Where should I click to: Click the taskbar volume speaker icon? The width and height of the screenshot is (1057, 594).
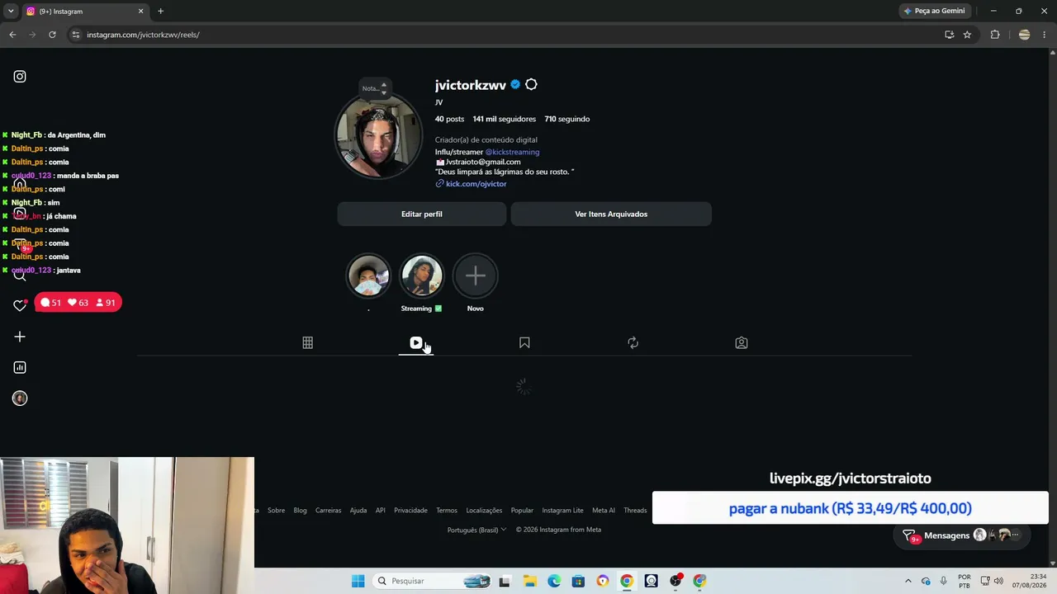tap(999, 581)
